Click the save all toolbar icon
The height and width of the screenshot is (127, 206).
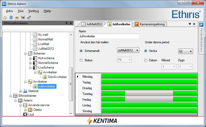coord(29,17)
